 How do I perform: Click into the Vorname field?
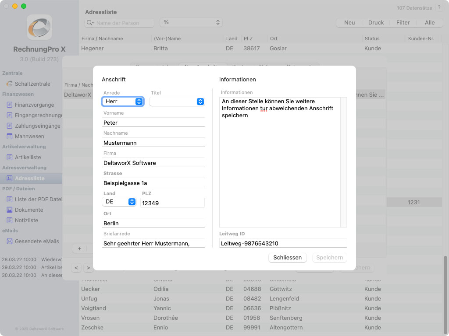tap(153, 122)
